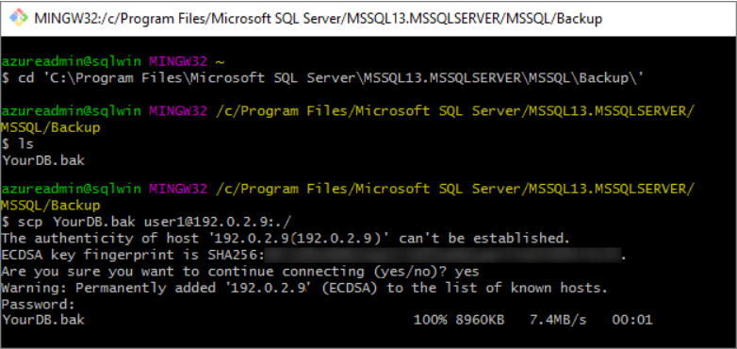Click the last purple MINGW32 label
This screenshot has width=737, height=349.
pyautogui.click(x=178, y=189)
